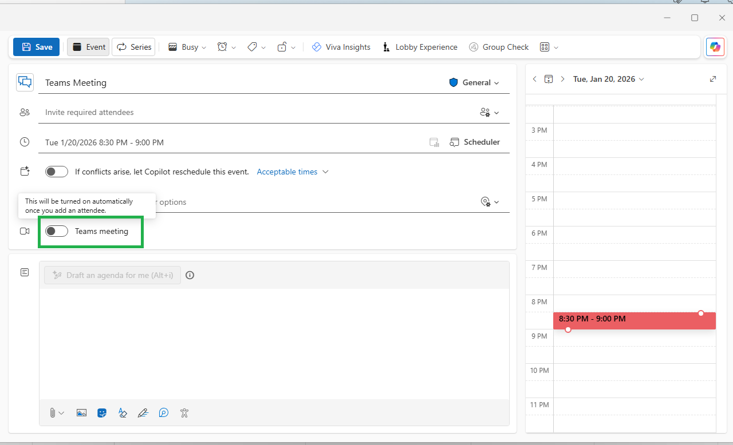Open the Tue, Jan 20, 2026 date picker

tap(609, 79)
